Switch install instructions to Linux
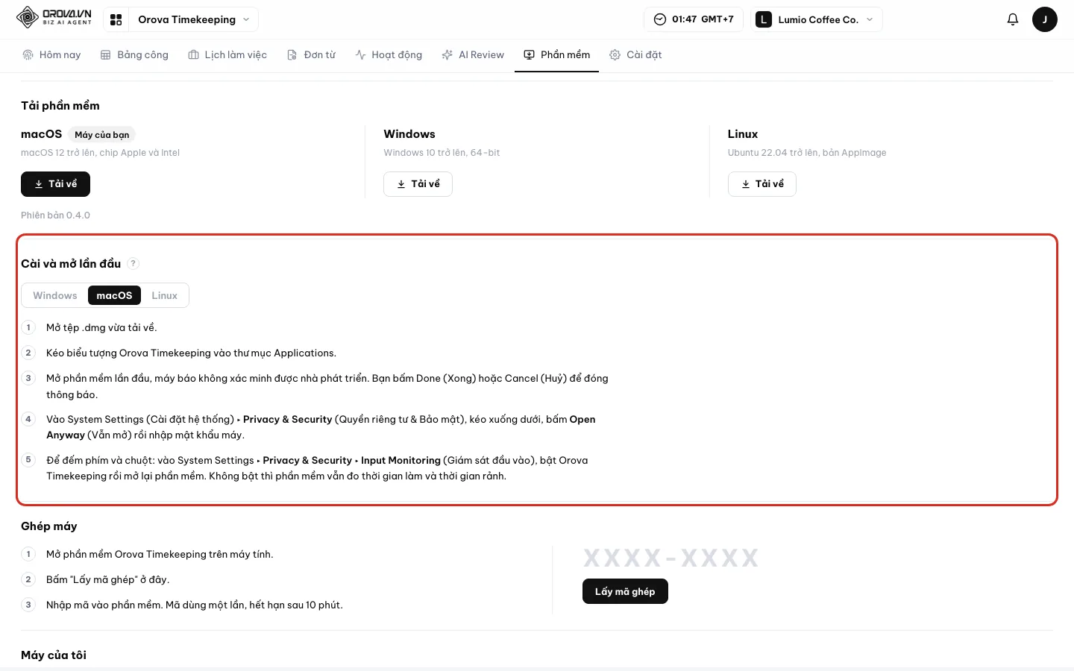Viewport: 1074px width, 671px height. pyautogui.click(x=165, y=295)
